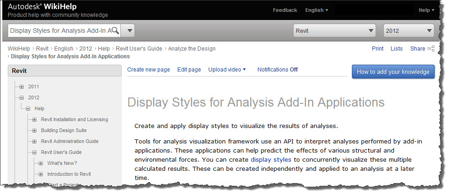Expand the 2011 tree node
Viewport: 449px width, 194px height.
point(21,87)
